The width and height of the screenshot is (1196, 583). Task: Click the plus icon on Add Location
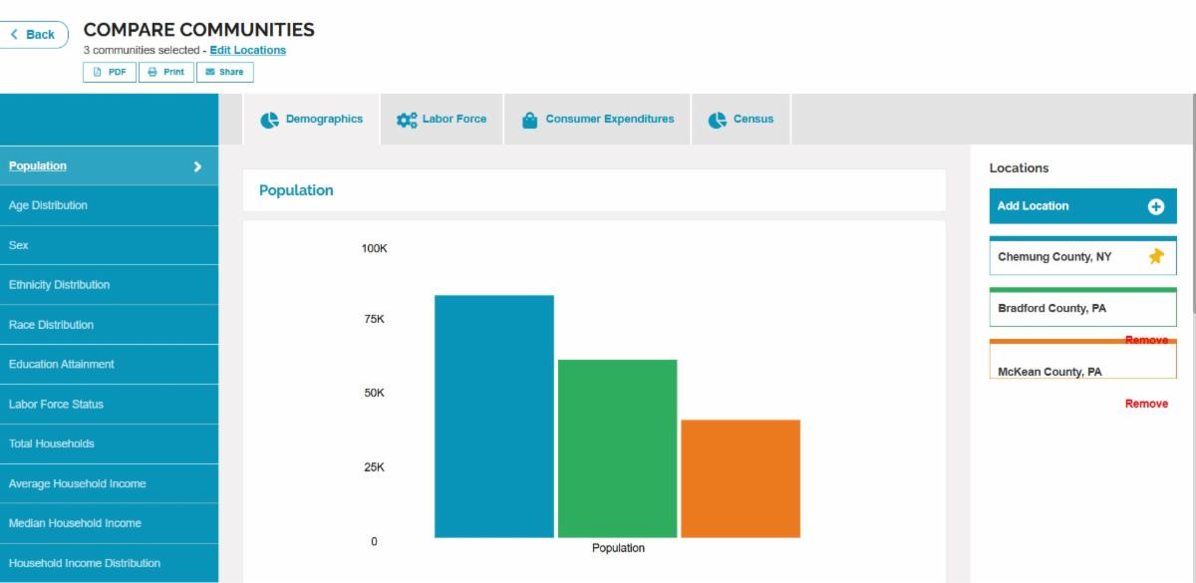click(1156, 206)
